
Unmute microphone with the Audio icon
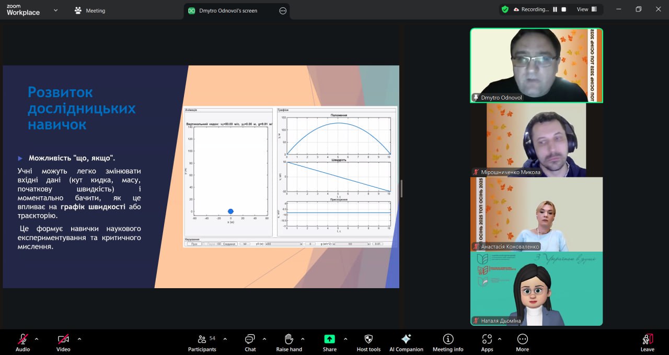point(22,339)
